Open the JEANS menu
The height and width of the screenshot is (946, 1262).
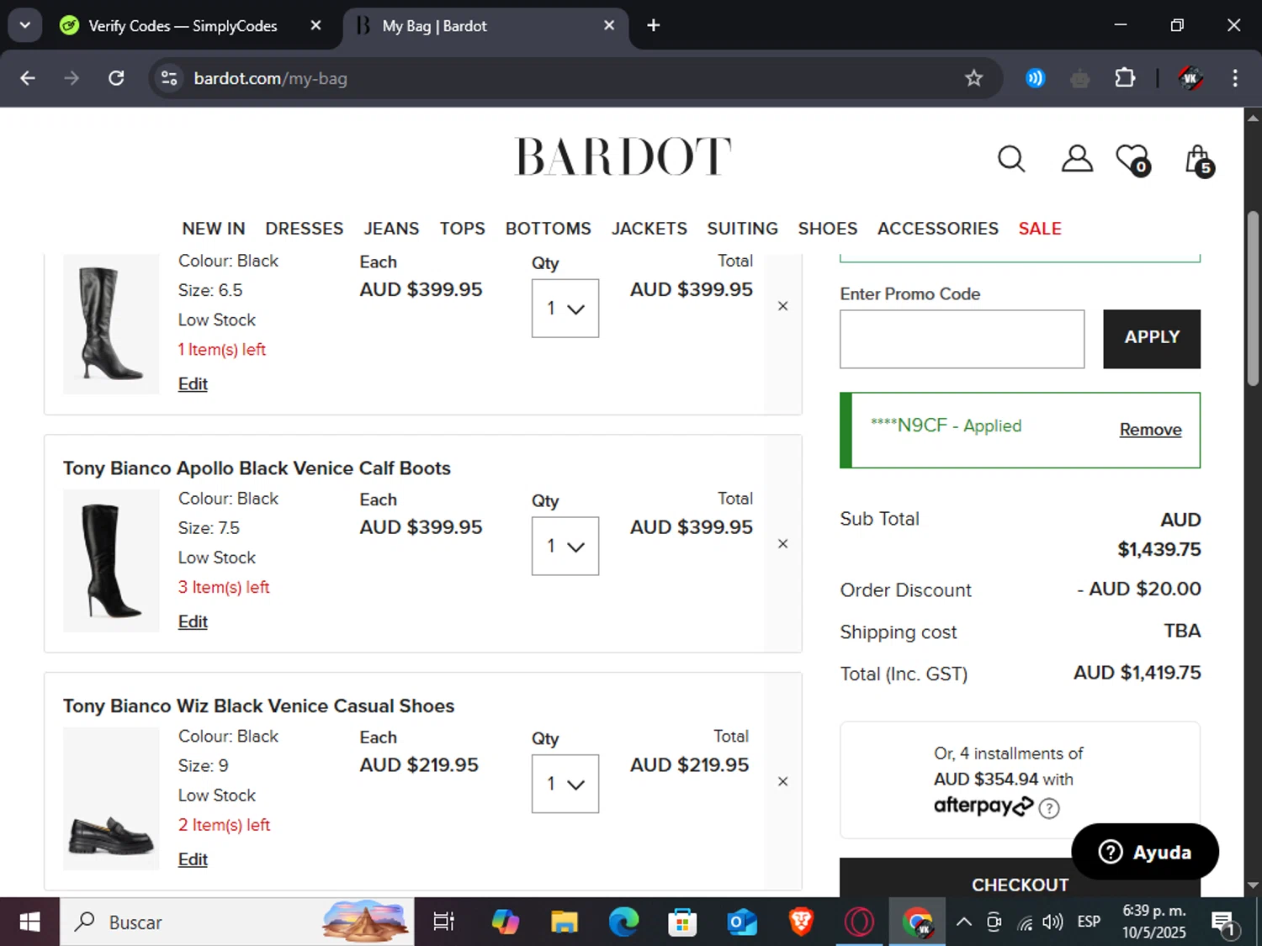(x=391, y=229)
